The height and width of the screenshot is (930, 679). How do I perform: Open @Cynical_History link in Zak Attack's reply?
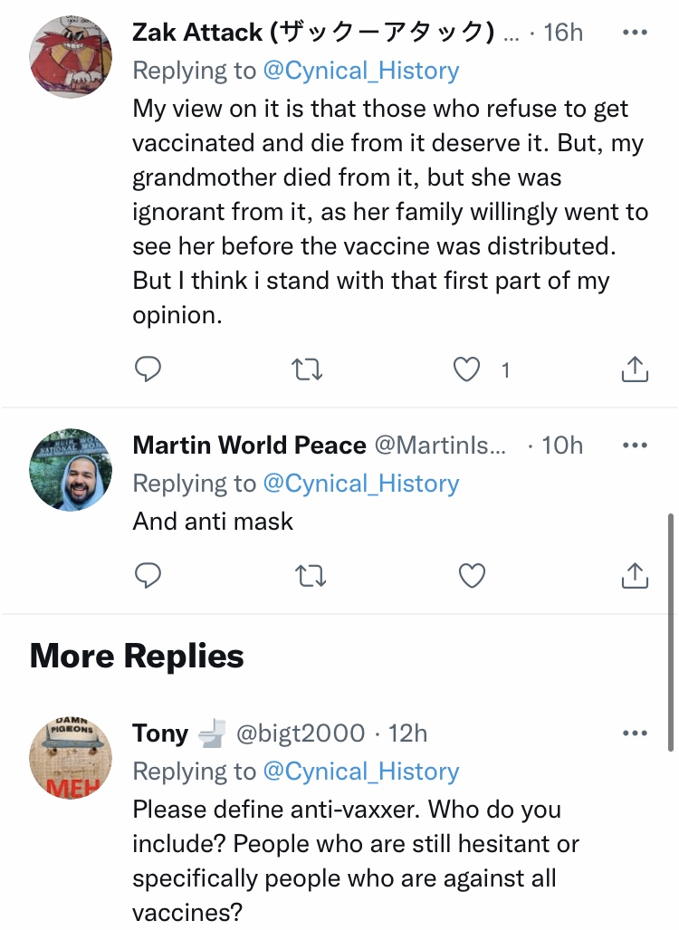pyautogui.click(x=360, y=71)
